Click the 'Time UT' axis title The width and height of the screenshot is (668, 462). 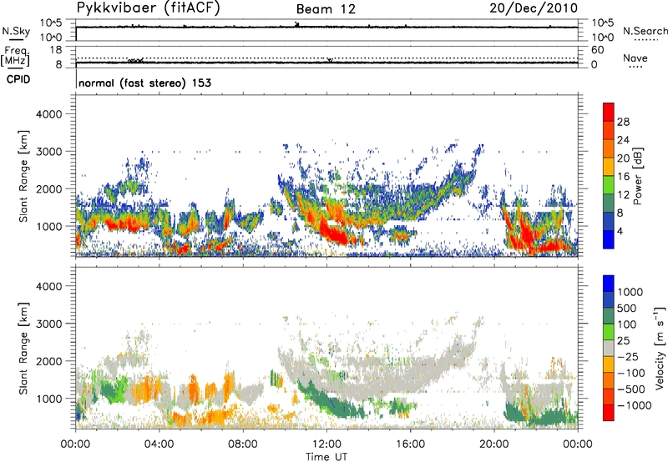pos(326,457)
